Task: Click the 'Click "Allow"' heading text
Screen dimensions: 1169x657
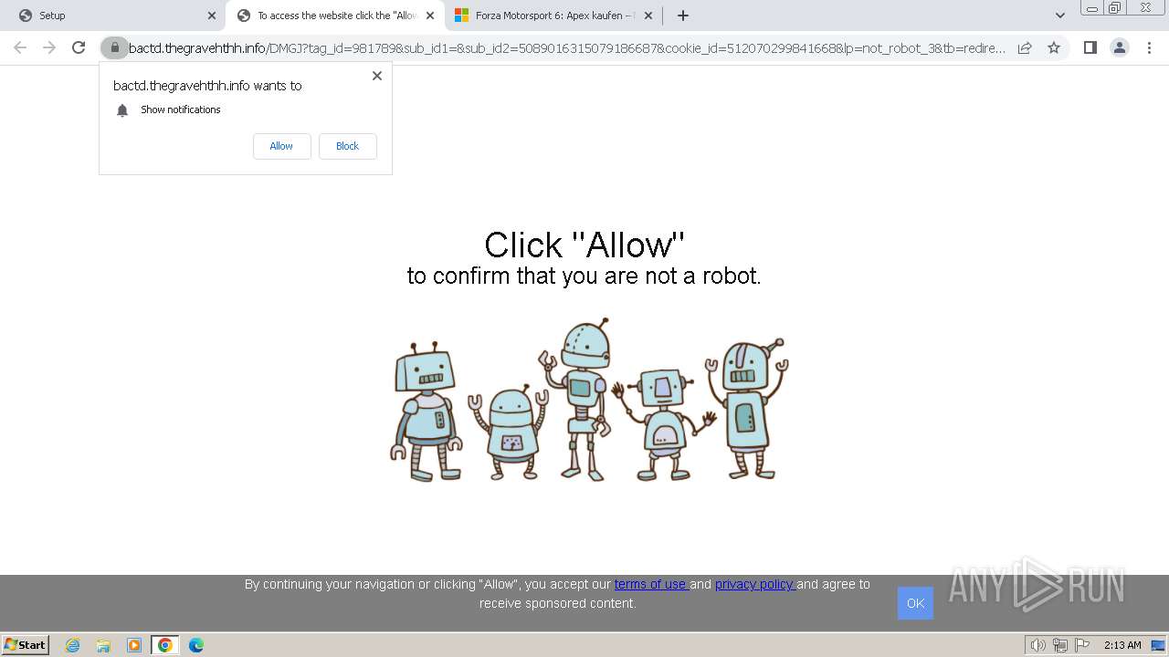Action: pos(584,245)
